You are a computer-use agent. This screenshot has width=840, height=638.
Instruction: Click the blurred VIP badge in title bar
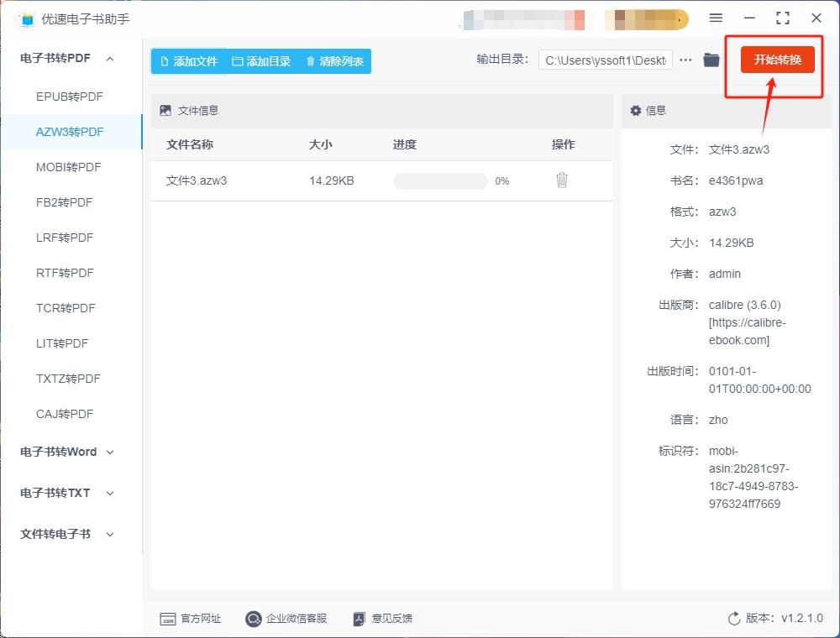click(647, 19)
